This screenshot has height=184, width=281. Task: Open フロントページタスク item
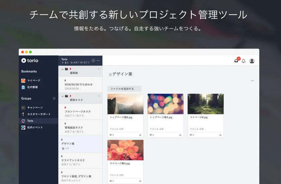78,111
